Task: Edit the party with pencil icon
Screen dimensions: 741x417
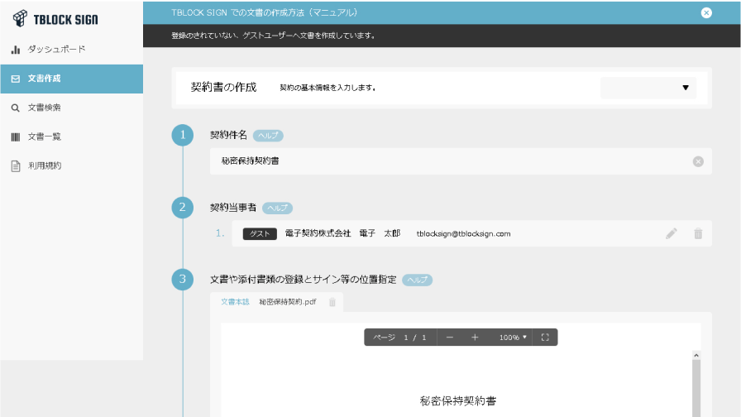Action: click(x=672, y=234)
